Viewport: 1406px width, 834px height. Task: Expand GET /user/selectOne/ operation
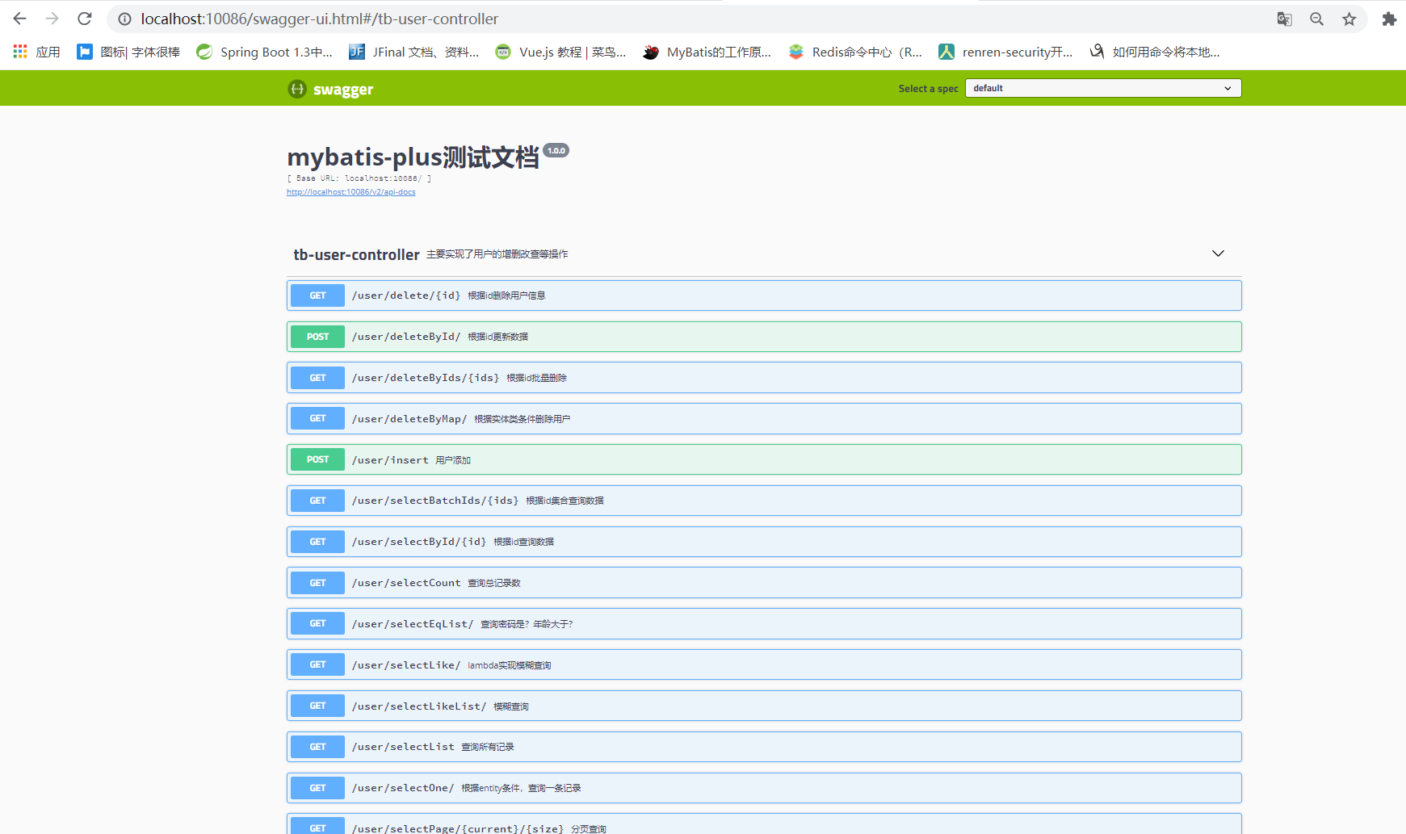pos(764,788)
